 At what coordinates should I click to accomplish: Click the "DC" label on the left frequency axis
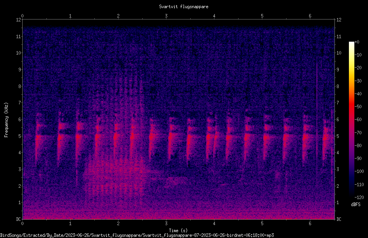click(19, 219)
